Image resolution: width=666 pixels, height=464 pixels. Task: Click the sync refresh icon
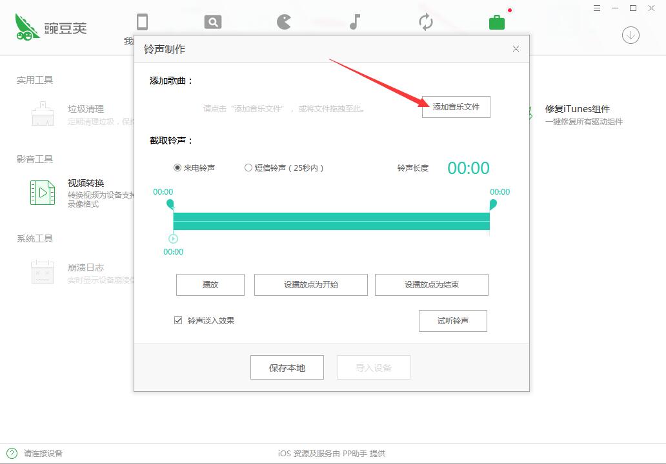425,21
